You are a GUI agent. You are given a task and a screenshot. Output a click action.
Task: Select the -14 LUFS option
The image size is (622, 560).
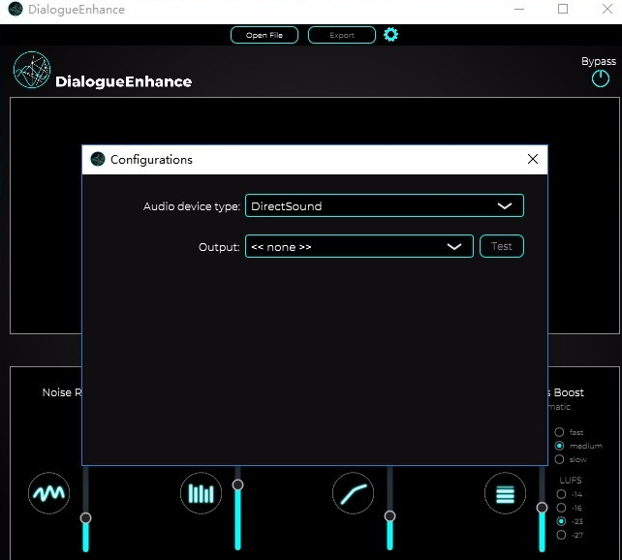tap(561, 494)
